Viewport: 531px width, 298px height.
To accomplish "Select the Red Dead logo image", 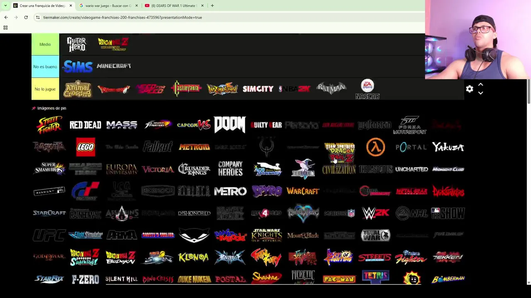I will point(85,125).
